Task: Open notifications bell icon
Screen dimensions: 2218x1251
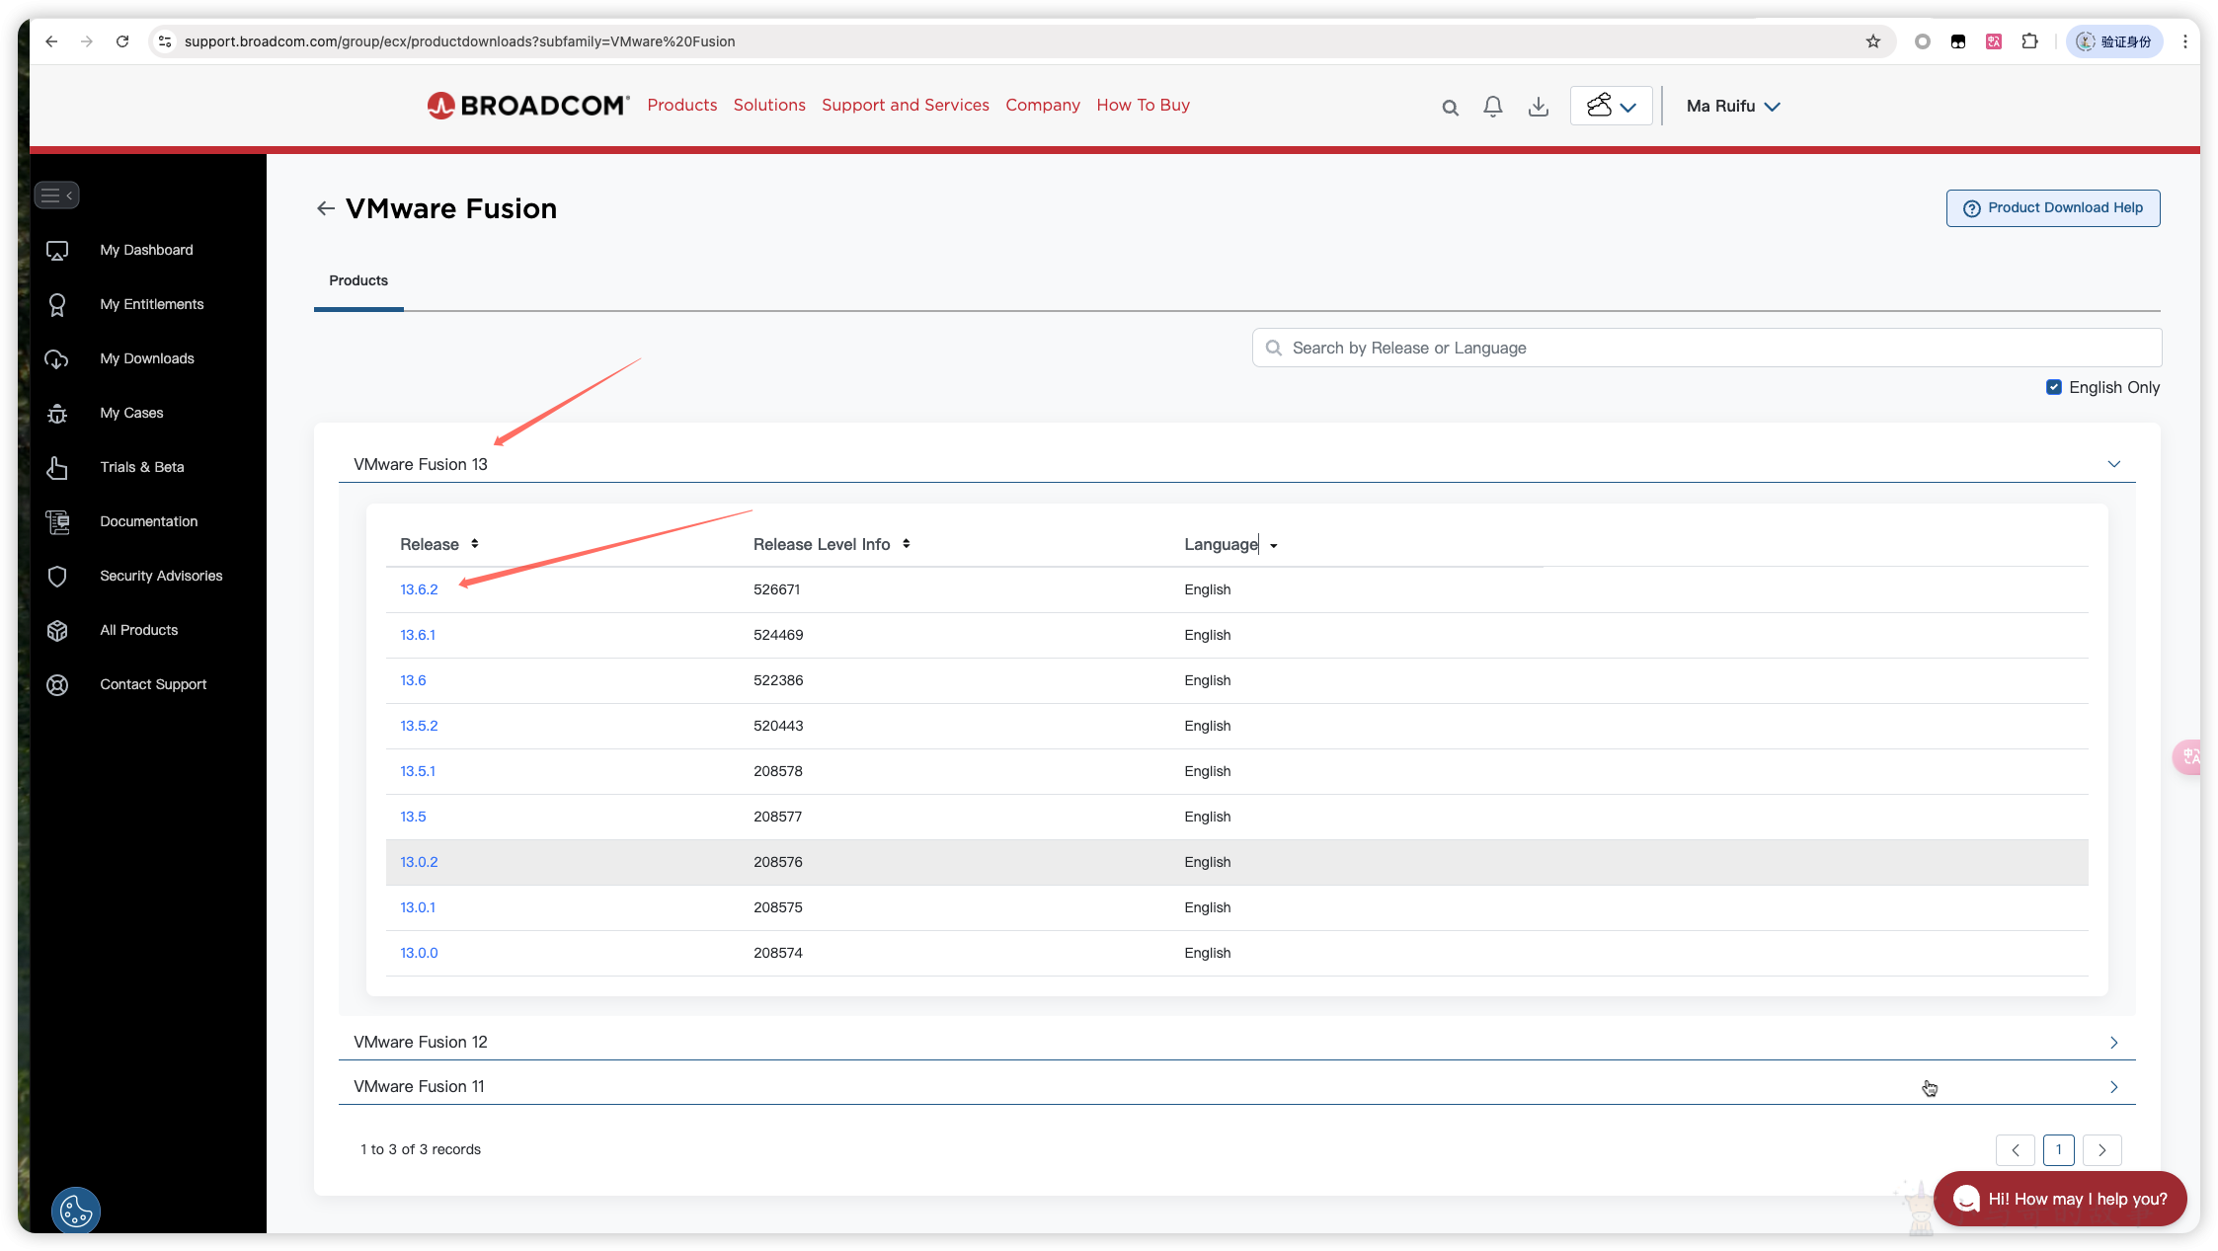Action: point(1493,107)
